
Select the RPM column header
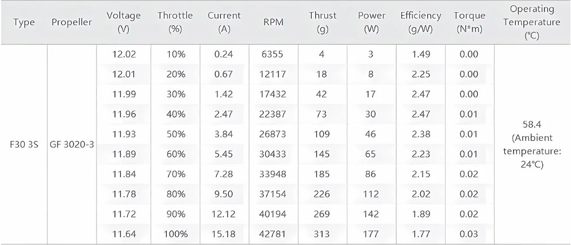(x=274, y=22)
